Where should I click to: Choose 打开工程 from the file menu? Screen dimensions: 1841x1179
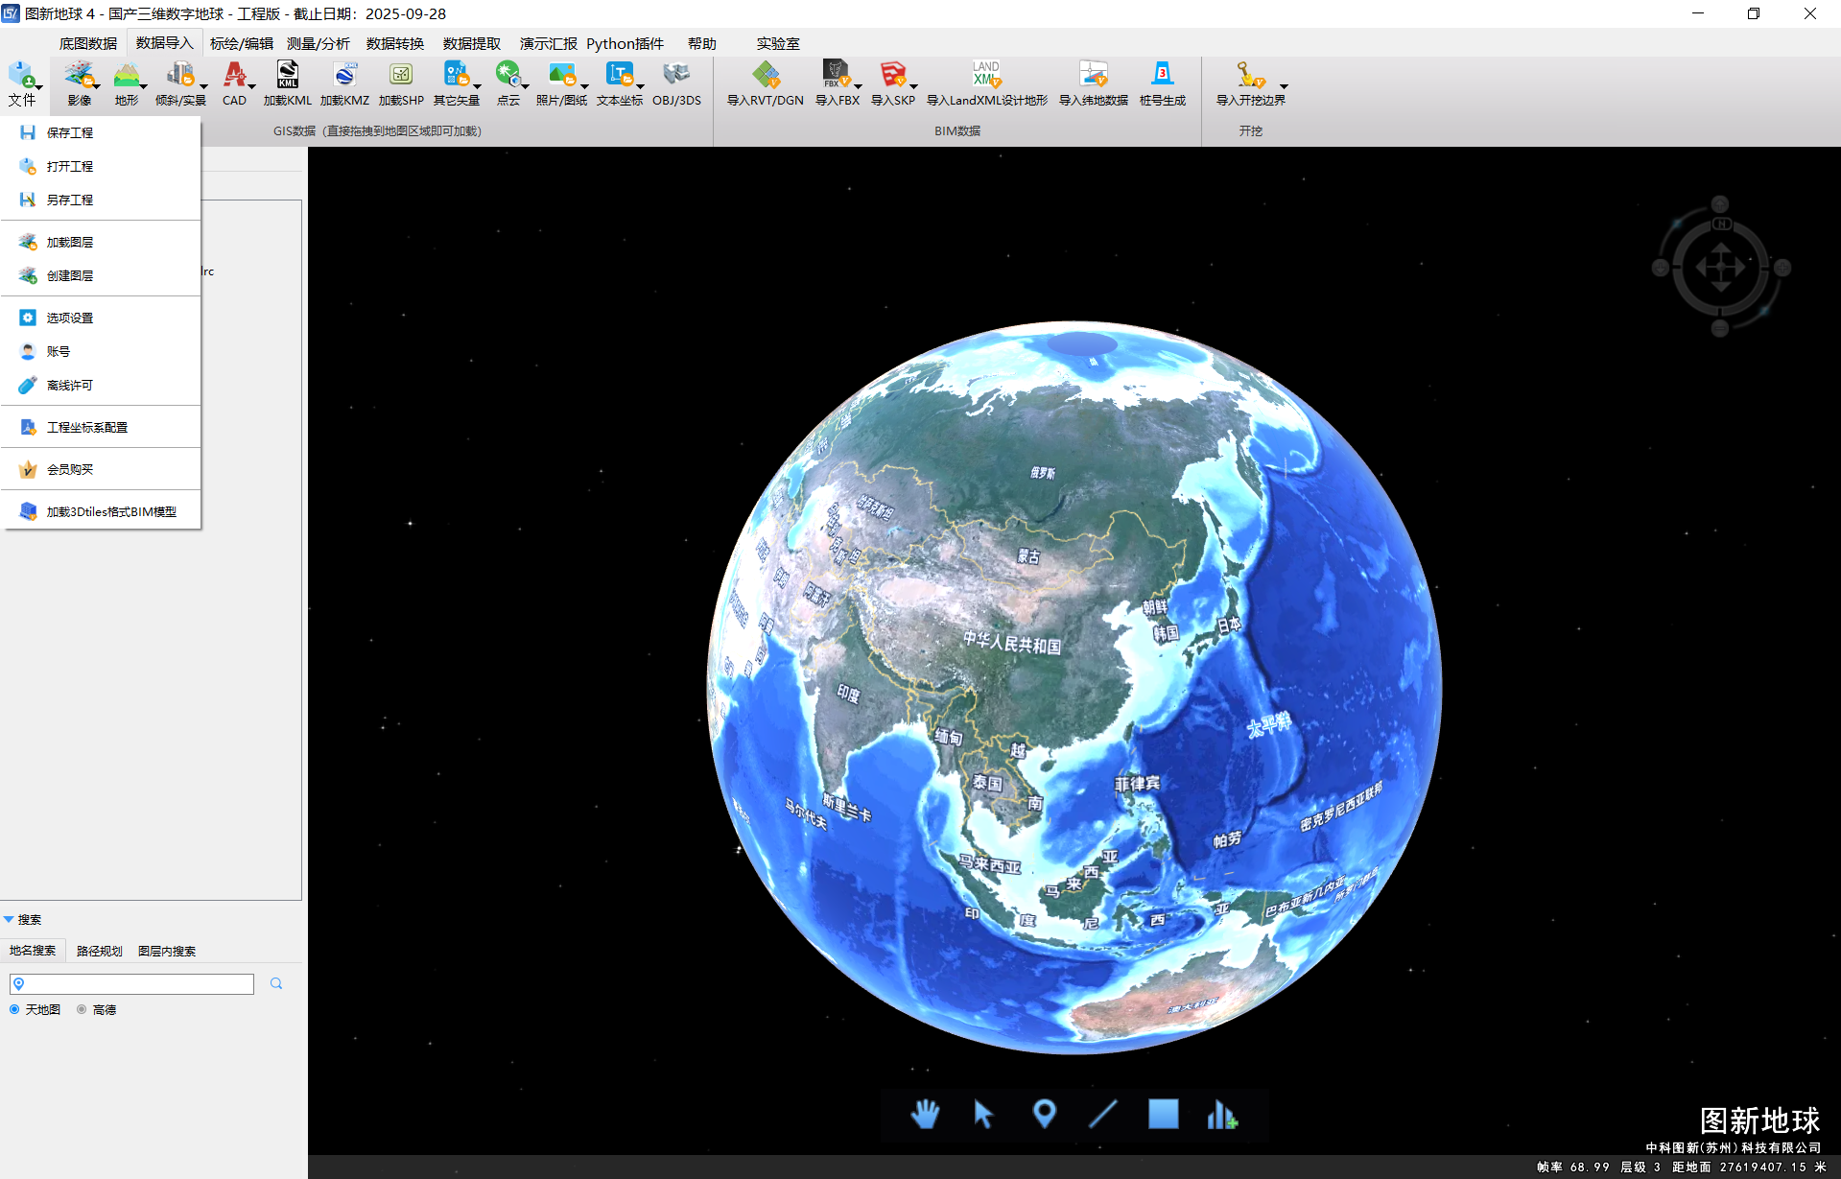pos(101,166)
